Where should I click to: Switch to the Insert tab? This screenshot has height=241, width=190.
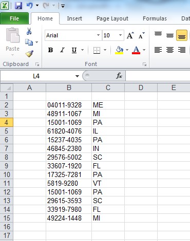click(x=74, y=18)
